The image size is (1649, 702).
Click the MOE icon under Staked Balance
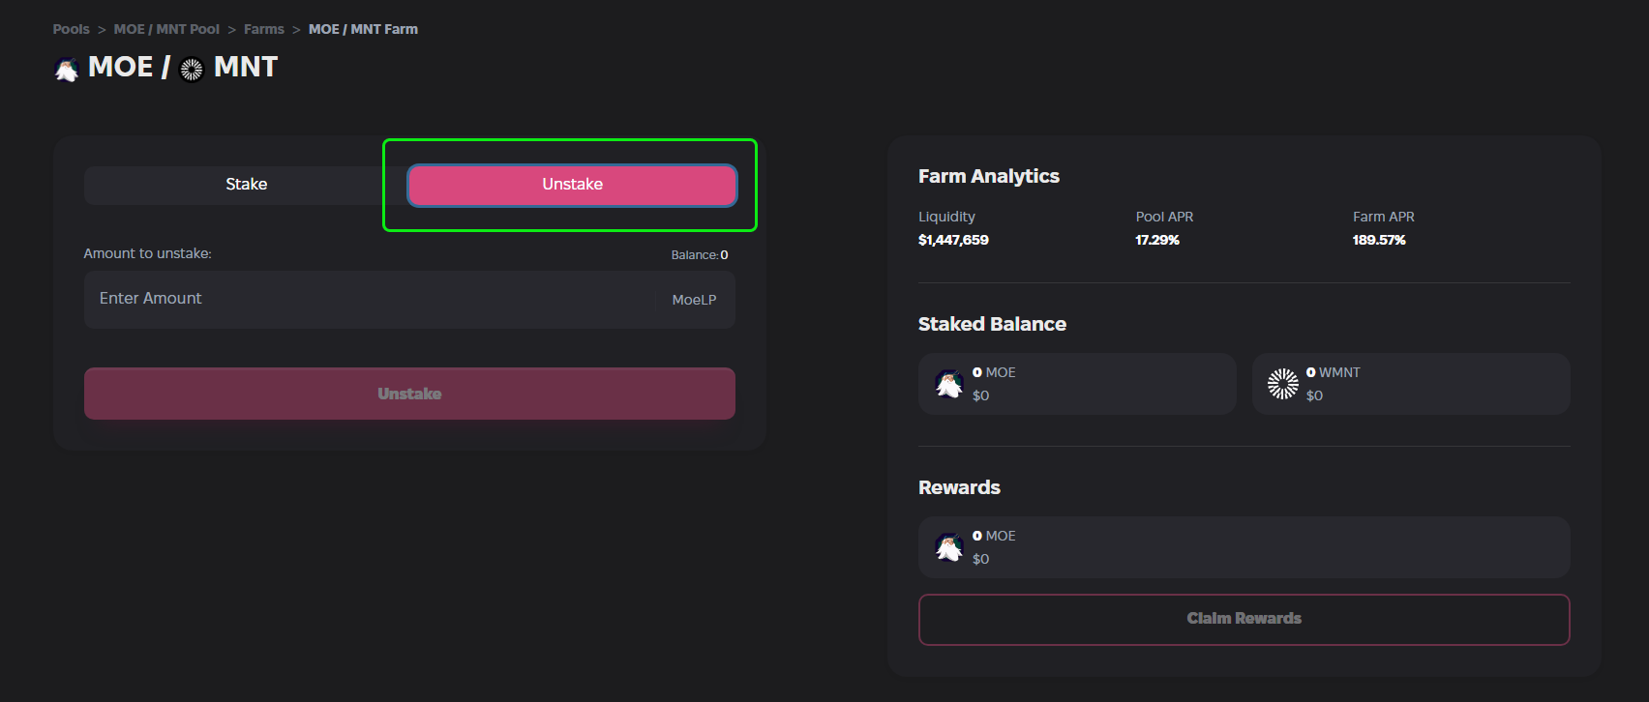coord(948,384)
